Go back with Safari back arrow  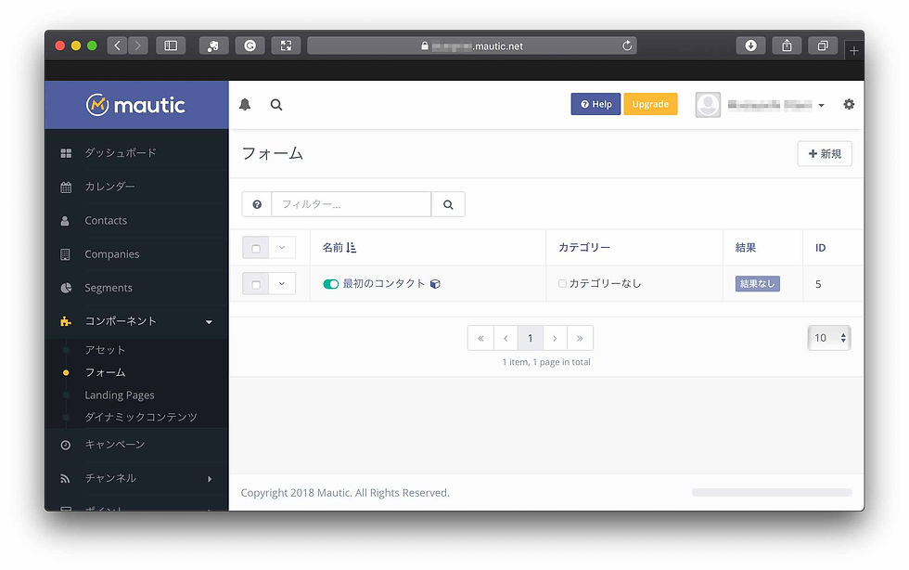click(117, 45)
